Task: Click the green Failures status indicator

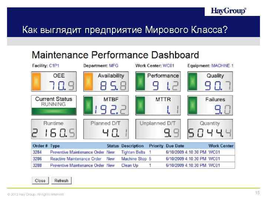Action: pos(192,105)
